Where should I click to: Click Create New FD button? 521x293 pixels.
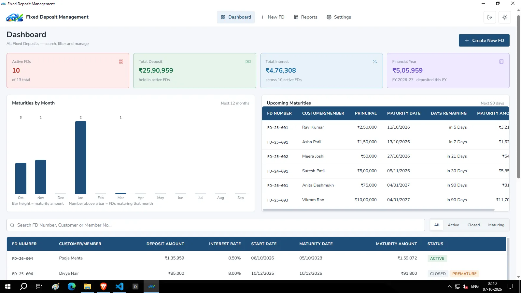point(484,40)
